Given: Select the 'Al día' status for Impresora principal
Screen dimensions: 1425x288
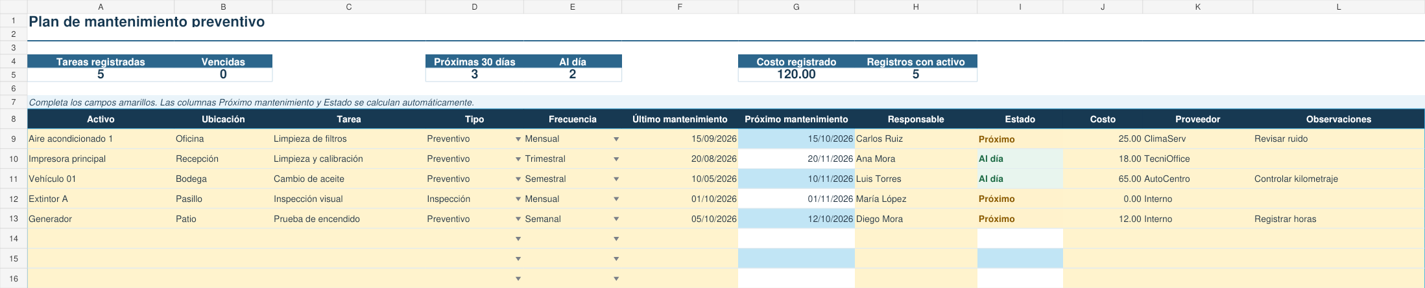Looking at the screenshot, I should pos(1020,159).
